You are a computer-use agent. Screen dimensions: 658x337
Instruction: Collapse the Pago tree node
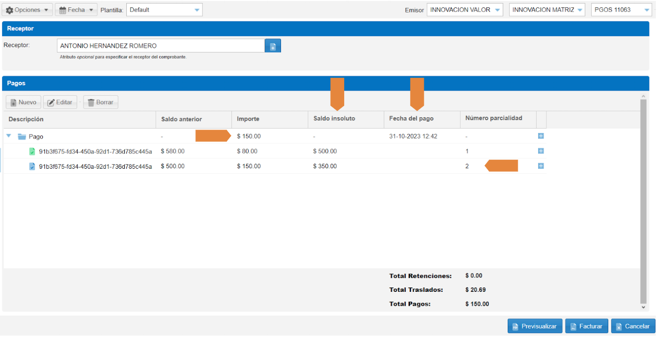click(x=9, y=136)
